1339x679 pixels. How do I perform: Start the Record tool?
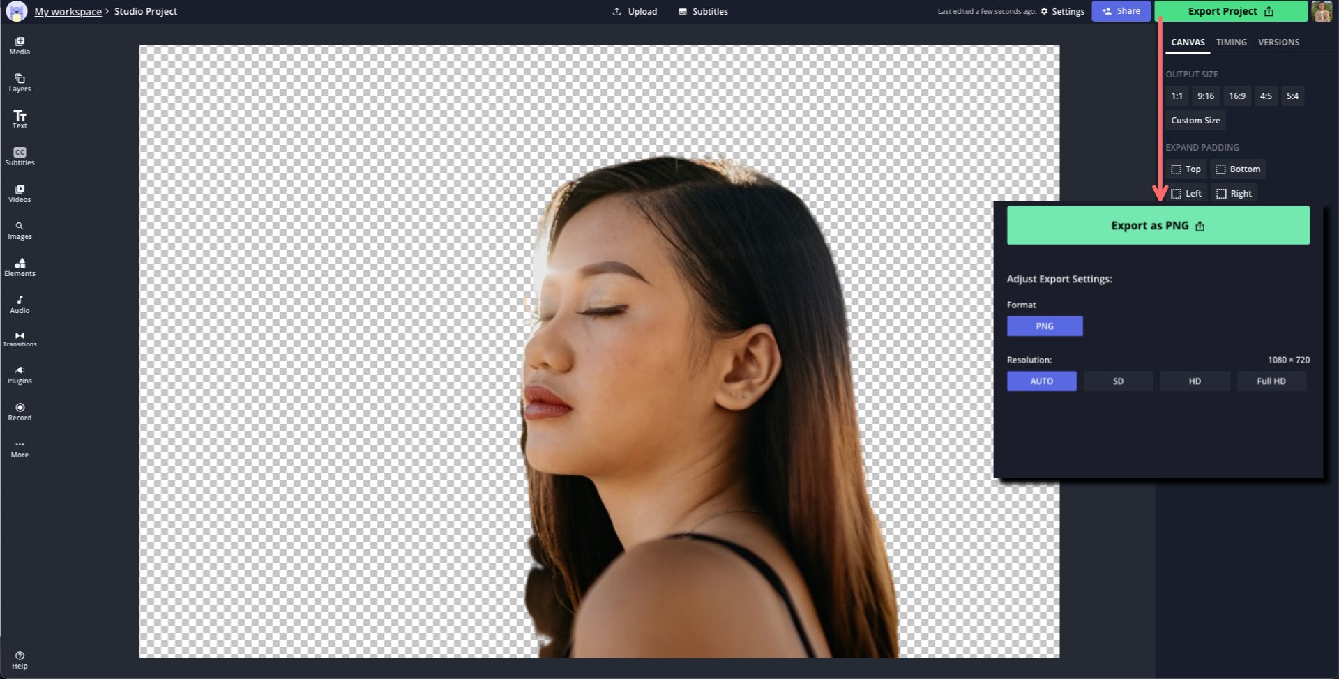pyautogui.click(x=20, y=412)
